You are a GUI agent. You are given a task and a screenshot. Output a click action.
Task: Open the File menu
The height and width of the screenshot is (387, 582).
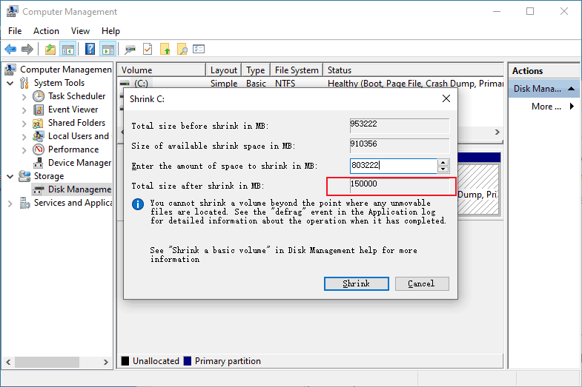(x=15, y=31)
